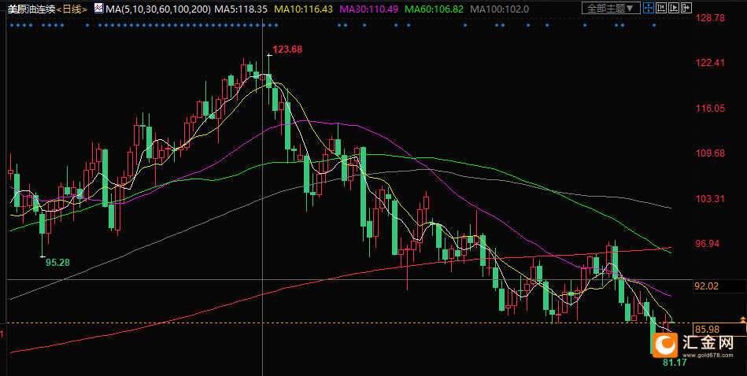747x376 pixels.
Task: Select the MA10:116.43 legend value
Action: pos(303,9)
